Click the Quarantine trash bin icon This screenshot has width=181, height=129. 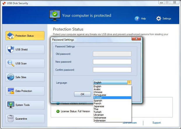click(11, 118)
